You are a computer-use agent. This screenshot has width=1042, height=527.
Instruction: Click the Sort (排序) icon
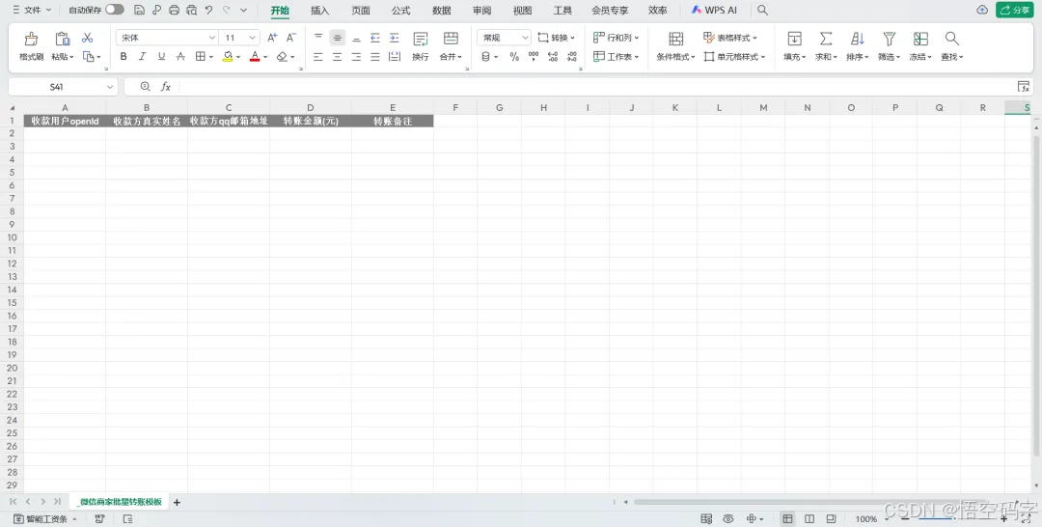858,39
